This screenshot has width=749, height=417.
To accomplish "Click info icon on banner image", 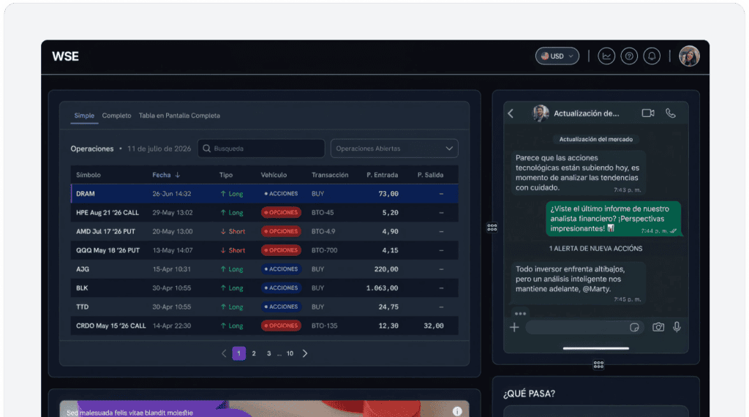I will [457, 411].
